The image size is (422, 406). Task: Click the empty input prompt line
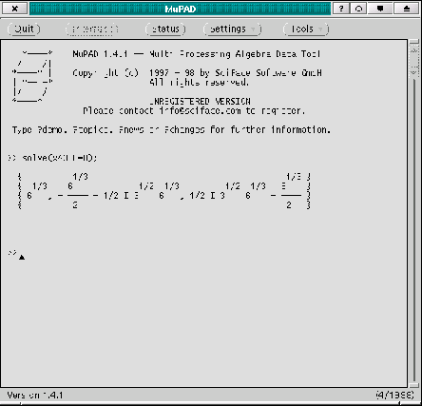17,254
